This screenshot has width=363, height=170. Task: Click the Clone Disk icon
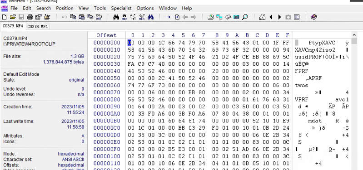click(x=219, y=17)
